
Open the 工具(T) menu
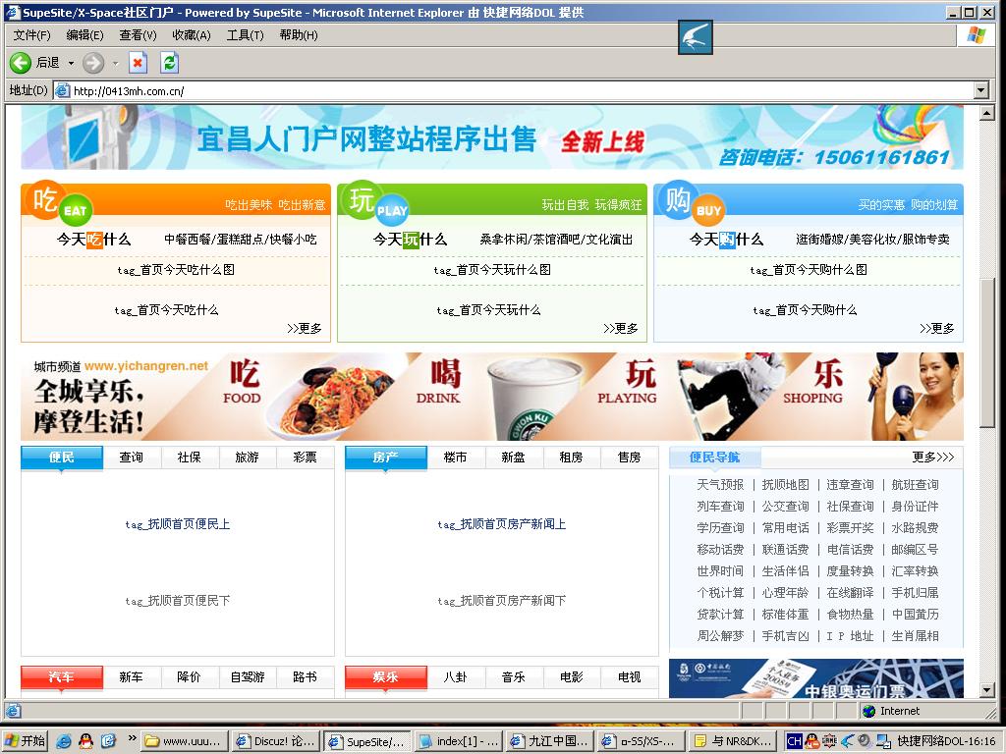(x=245, y=35)
